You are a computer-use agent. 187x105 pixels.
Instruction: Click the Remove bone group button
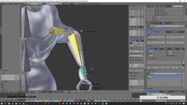[x=161, y=68]
